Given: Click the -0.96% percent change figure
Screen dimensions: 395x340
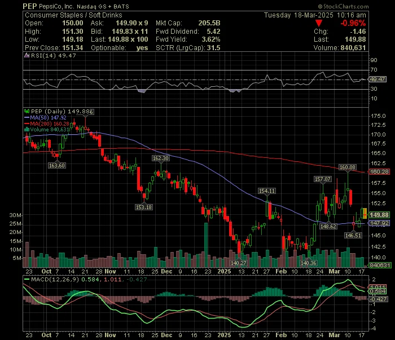Looking at the screenshot, I should pyautogui.click(x=353, y=24).
